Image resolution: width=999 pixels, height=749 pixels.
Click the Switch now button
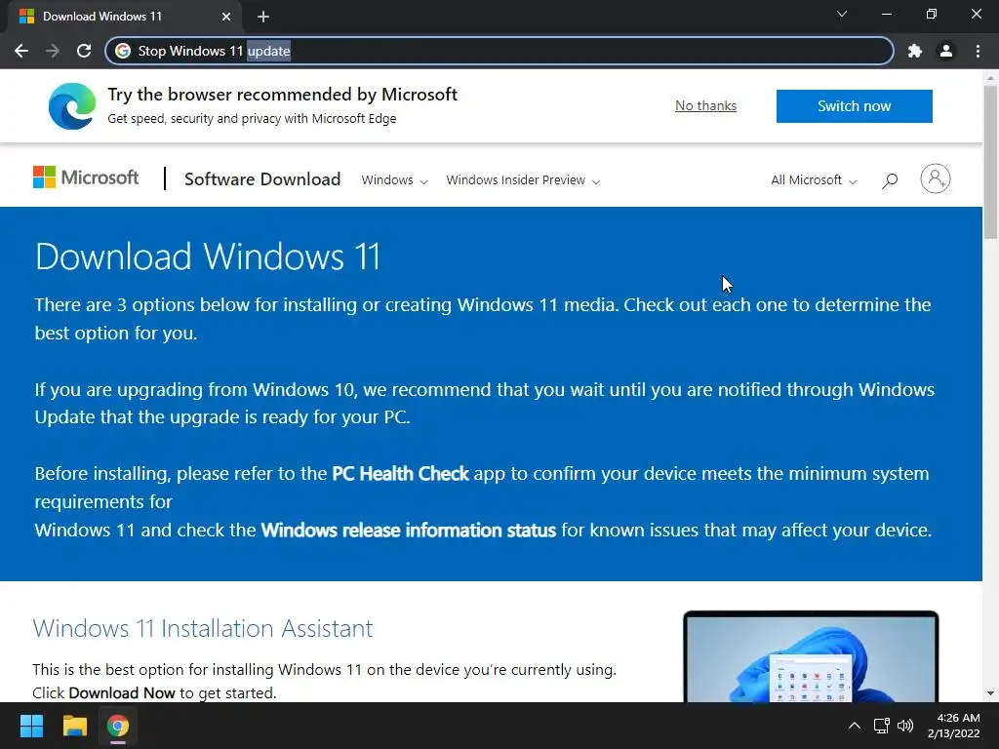(x=855, y=105)
